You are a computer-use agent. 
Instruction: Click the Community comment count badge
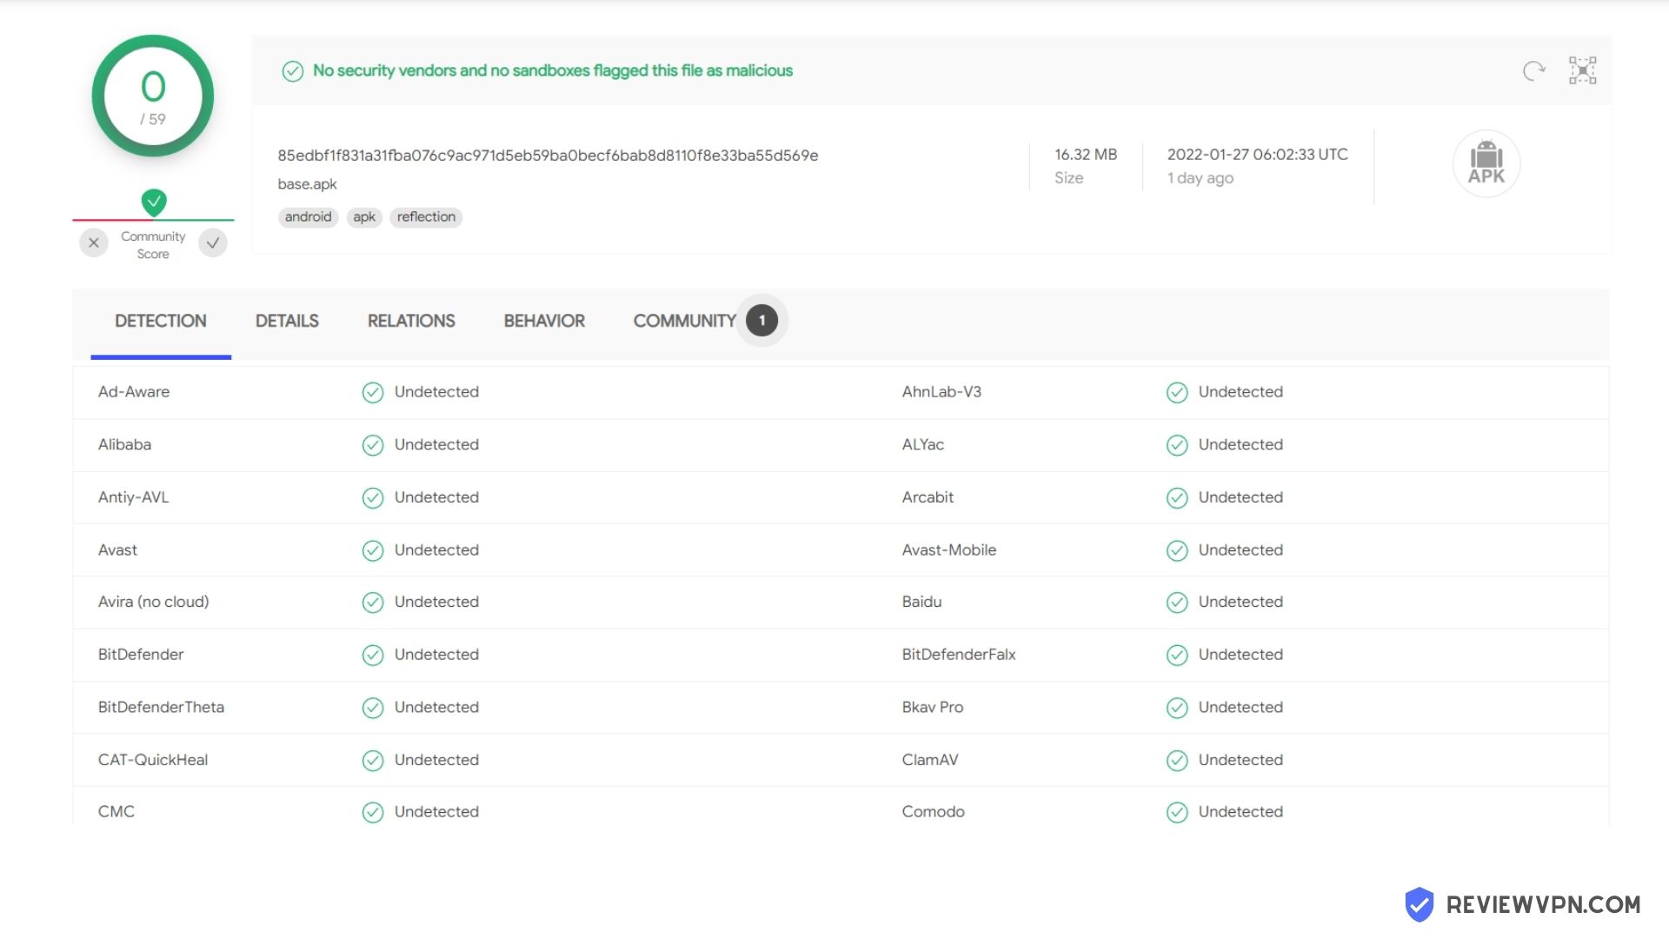(761, 320)
